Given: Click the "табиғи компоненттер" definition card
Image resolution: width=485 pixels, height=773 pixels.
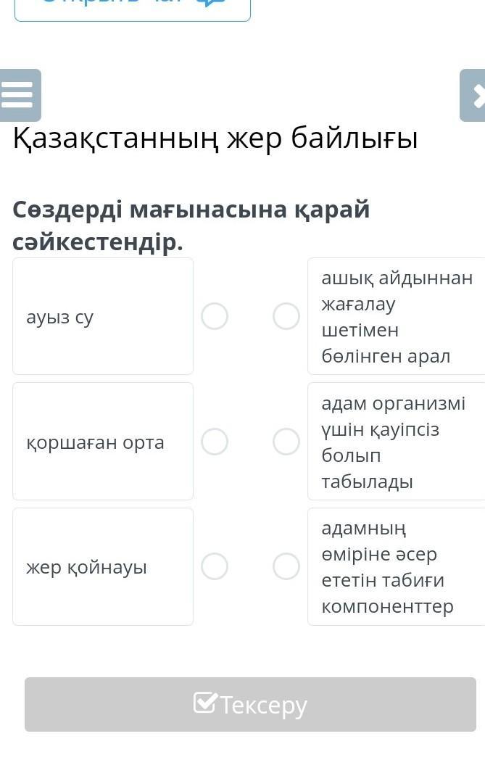Looking at the screenshot, I should [x=396, y=566].
